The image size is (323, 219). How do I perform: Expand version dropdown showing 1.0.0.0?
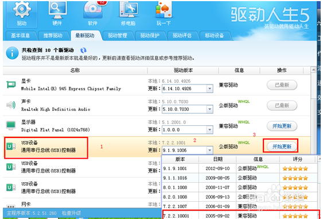(x=209, y=130)
